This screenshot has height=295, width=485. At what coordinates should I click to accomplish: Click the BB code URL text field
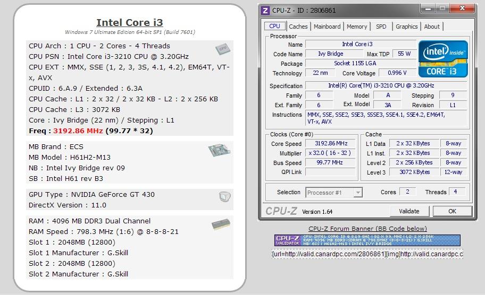(367, 254)
